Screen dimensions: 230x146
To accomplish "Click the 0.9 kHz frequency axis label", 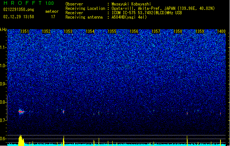I will click(x=3, y=84).
